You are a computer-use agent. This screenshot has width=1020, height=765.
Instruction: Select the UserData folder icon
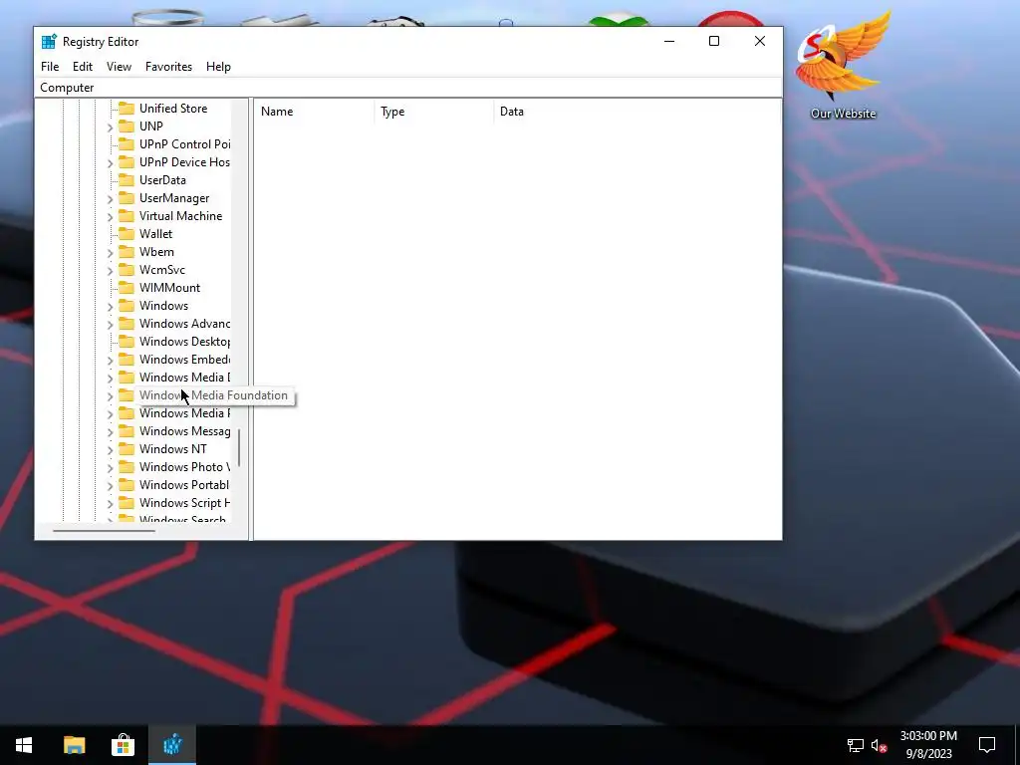pyautogui.click(x=127, y=180)
